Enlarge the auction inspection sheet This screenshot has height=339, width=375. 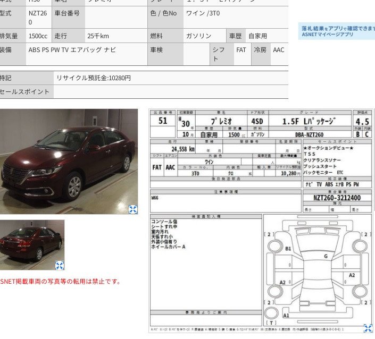point(368,328)
